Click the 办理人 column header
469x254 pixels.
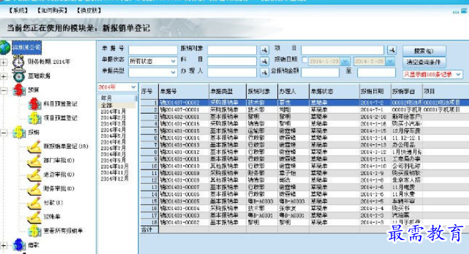[293, 92]
